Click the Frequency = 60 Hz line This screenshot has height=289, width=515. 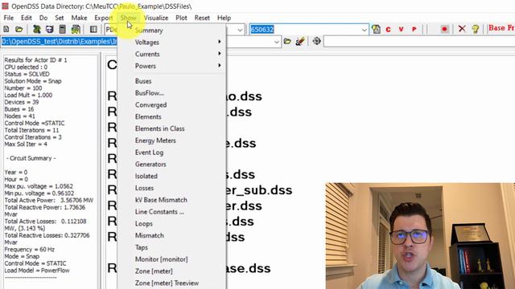click(x=30, y=250)
